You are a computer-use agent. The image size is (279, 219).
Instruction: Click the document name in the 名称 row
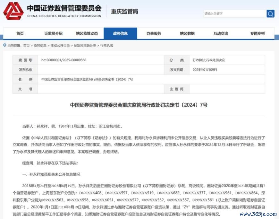87,79
